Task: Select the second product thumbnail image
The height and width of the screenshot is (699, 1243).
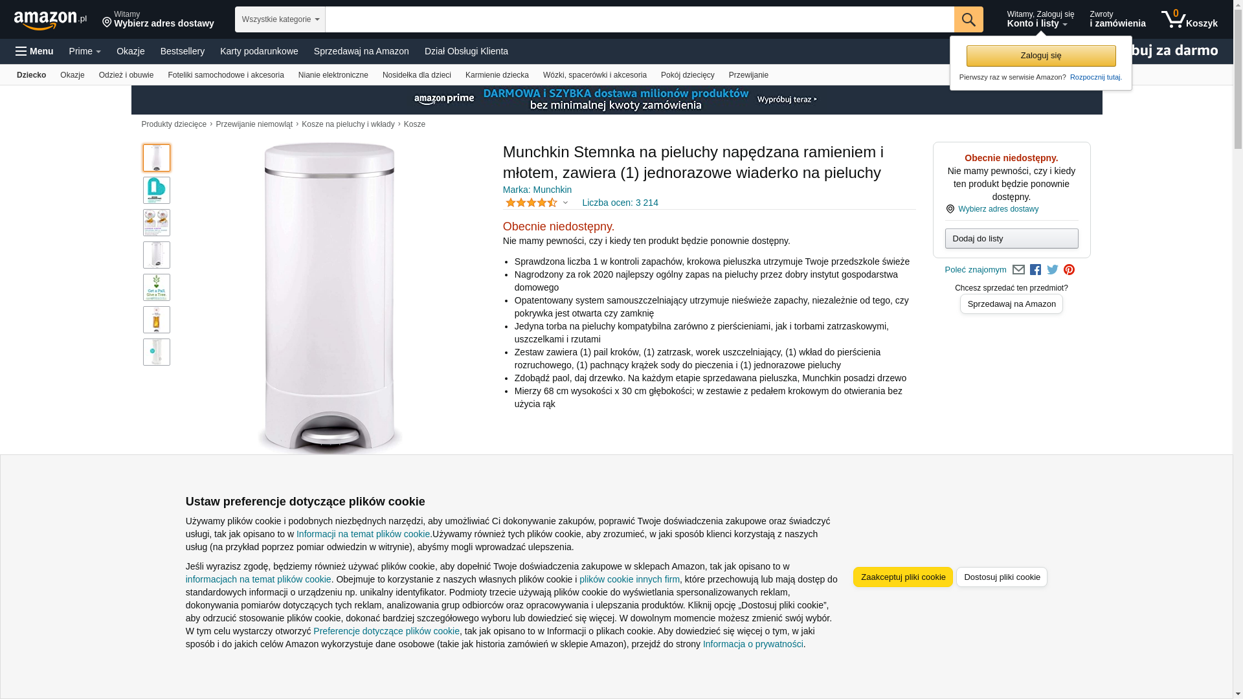Action: click(157, 190)
